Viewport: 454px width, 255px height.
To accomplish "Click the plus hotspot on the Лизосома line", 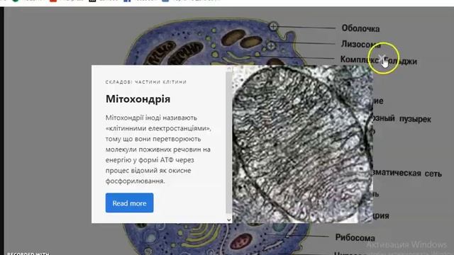I will (x=271, y=45).
